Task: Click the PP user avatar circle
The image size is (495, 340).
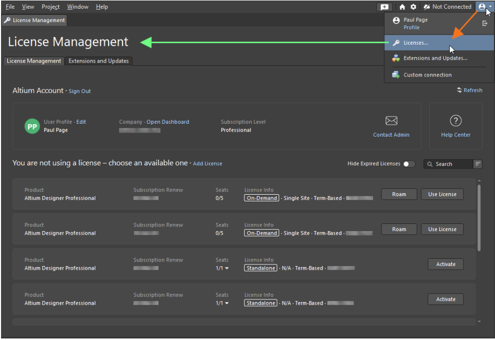Action: (x=32, y=126)
